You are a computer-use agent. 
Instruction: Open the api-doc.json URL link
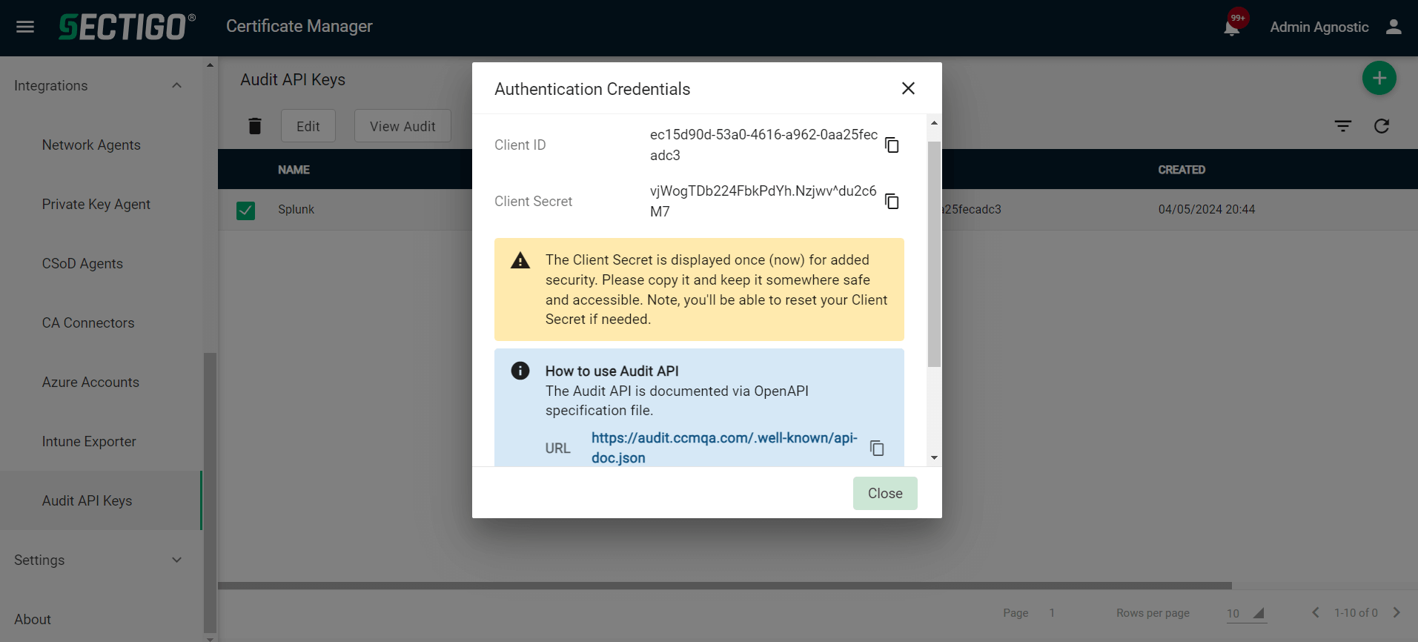point(724,448)
